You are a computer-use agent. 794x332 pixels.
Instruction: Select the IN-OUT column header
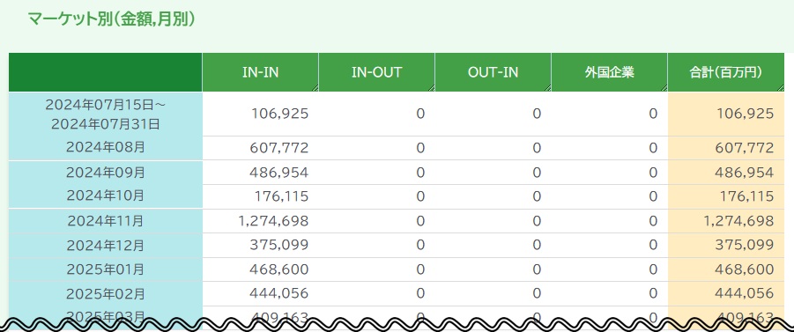[x=377, y=72]
